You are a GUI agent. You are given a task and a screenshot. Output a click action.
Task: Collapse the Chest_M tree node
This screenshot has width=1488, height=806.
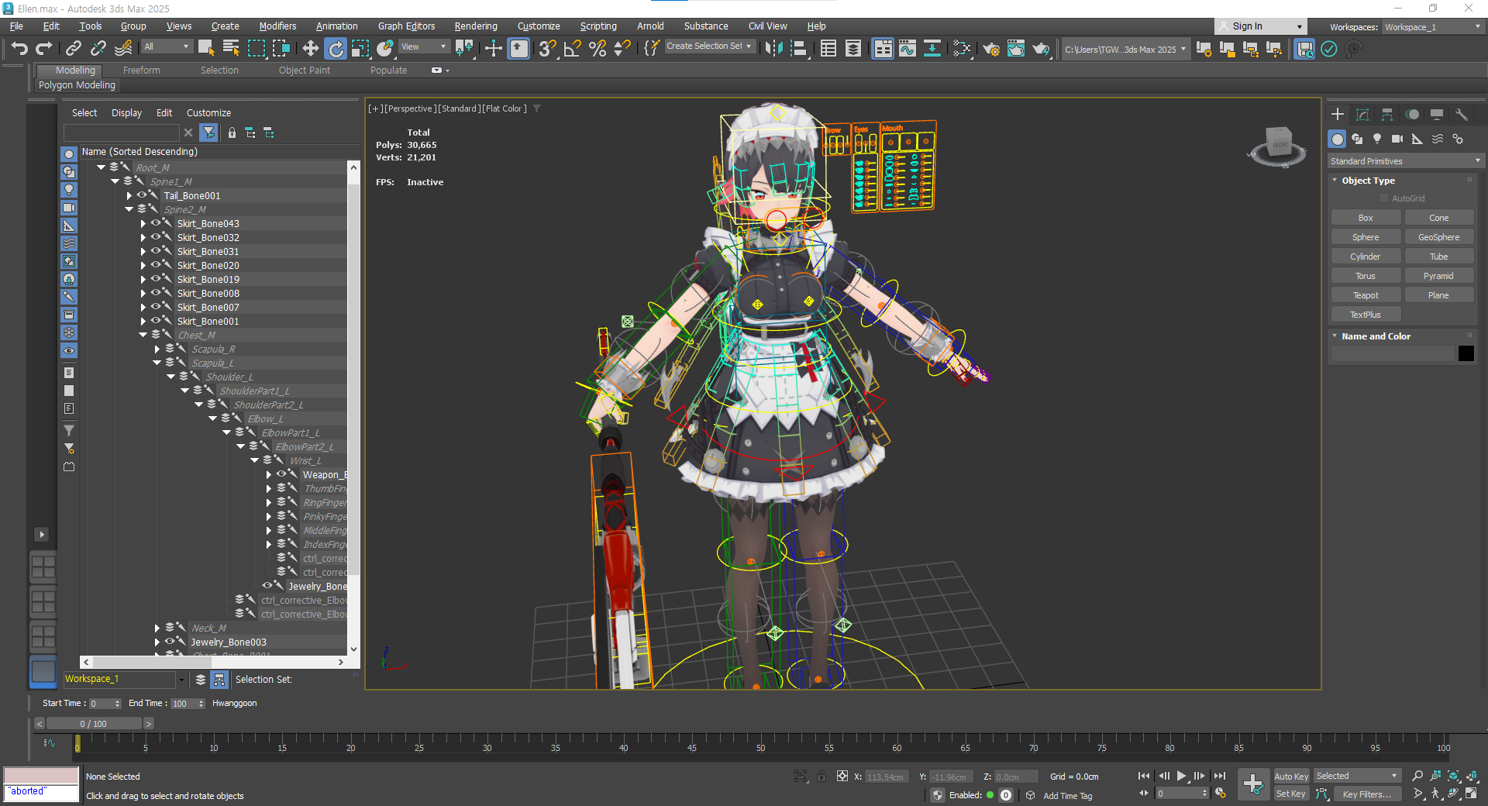(x=143, y=335)
